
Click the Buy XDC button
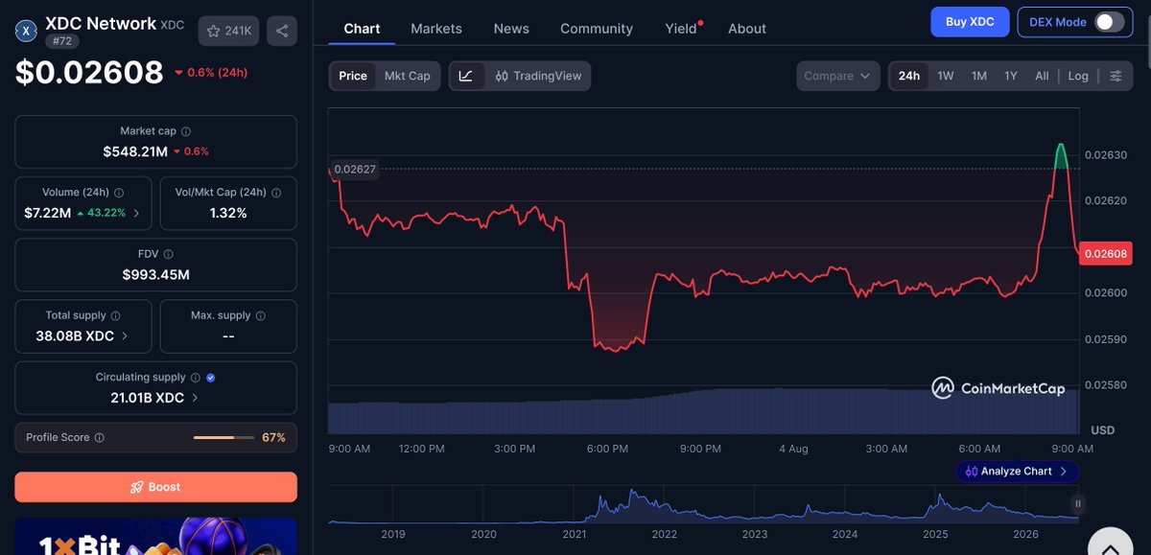971,22
